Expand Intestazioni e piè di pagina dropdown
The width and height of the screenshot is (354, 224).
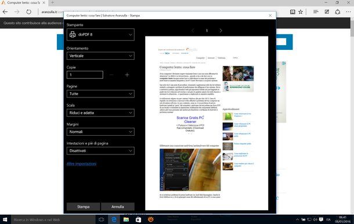click(100, 151)
